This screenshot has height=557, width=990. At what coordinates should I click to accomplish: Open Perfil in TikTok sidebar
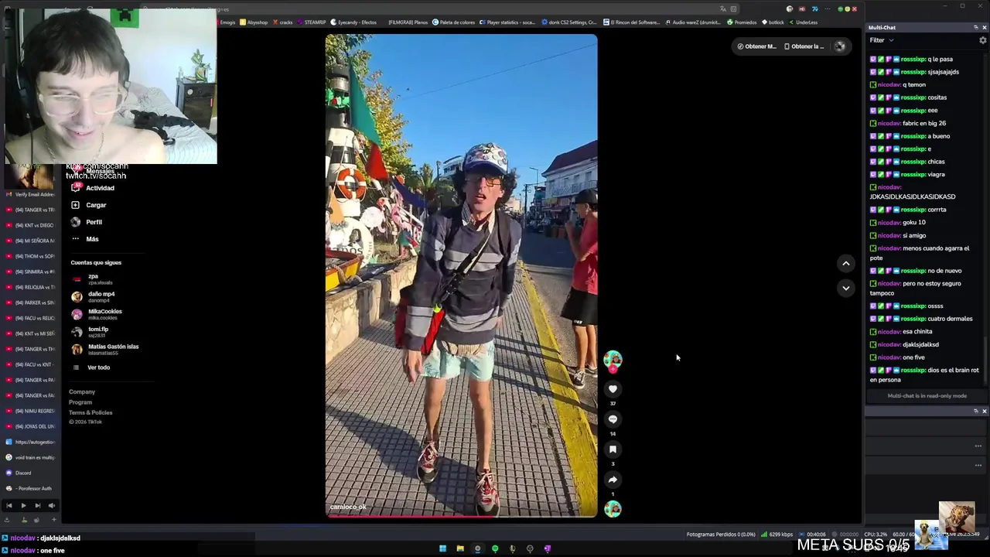point(87,222)
